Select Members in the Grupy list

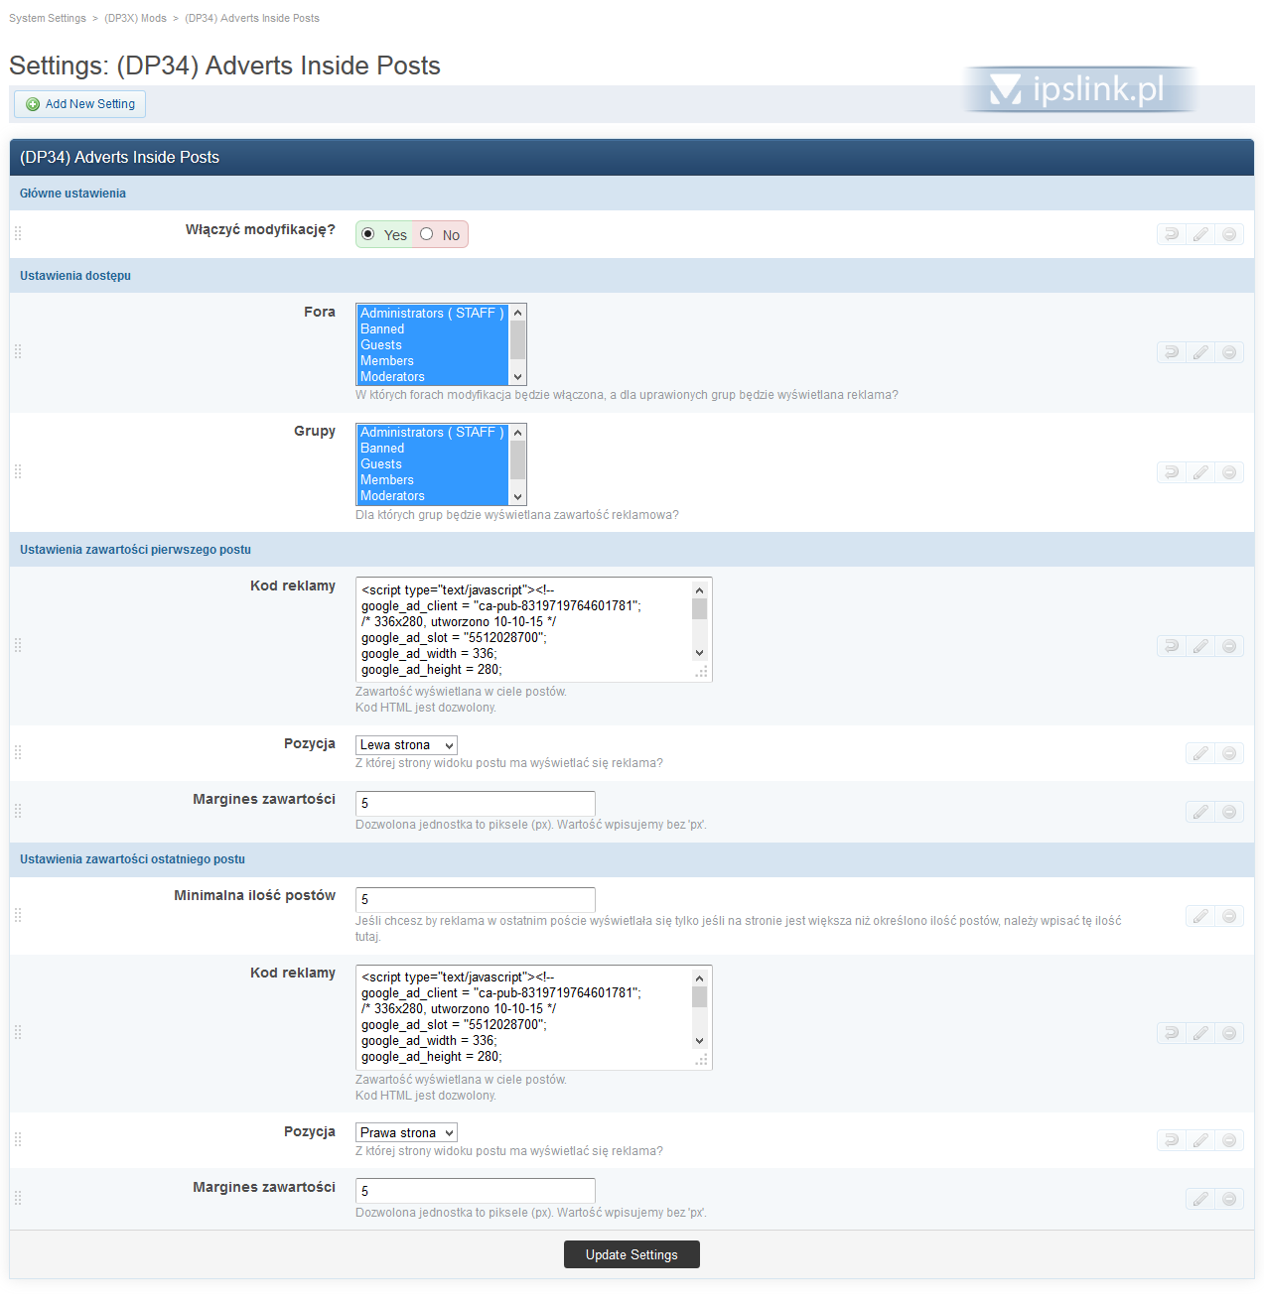click(433, 479)
